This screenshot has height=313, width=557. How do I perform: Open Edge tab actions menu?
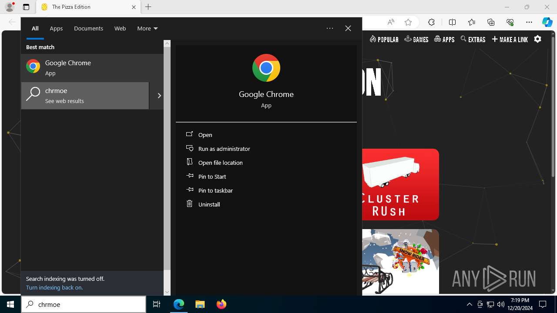(26, 7)
